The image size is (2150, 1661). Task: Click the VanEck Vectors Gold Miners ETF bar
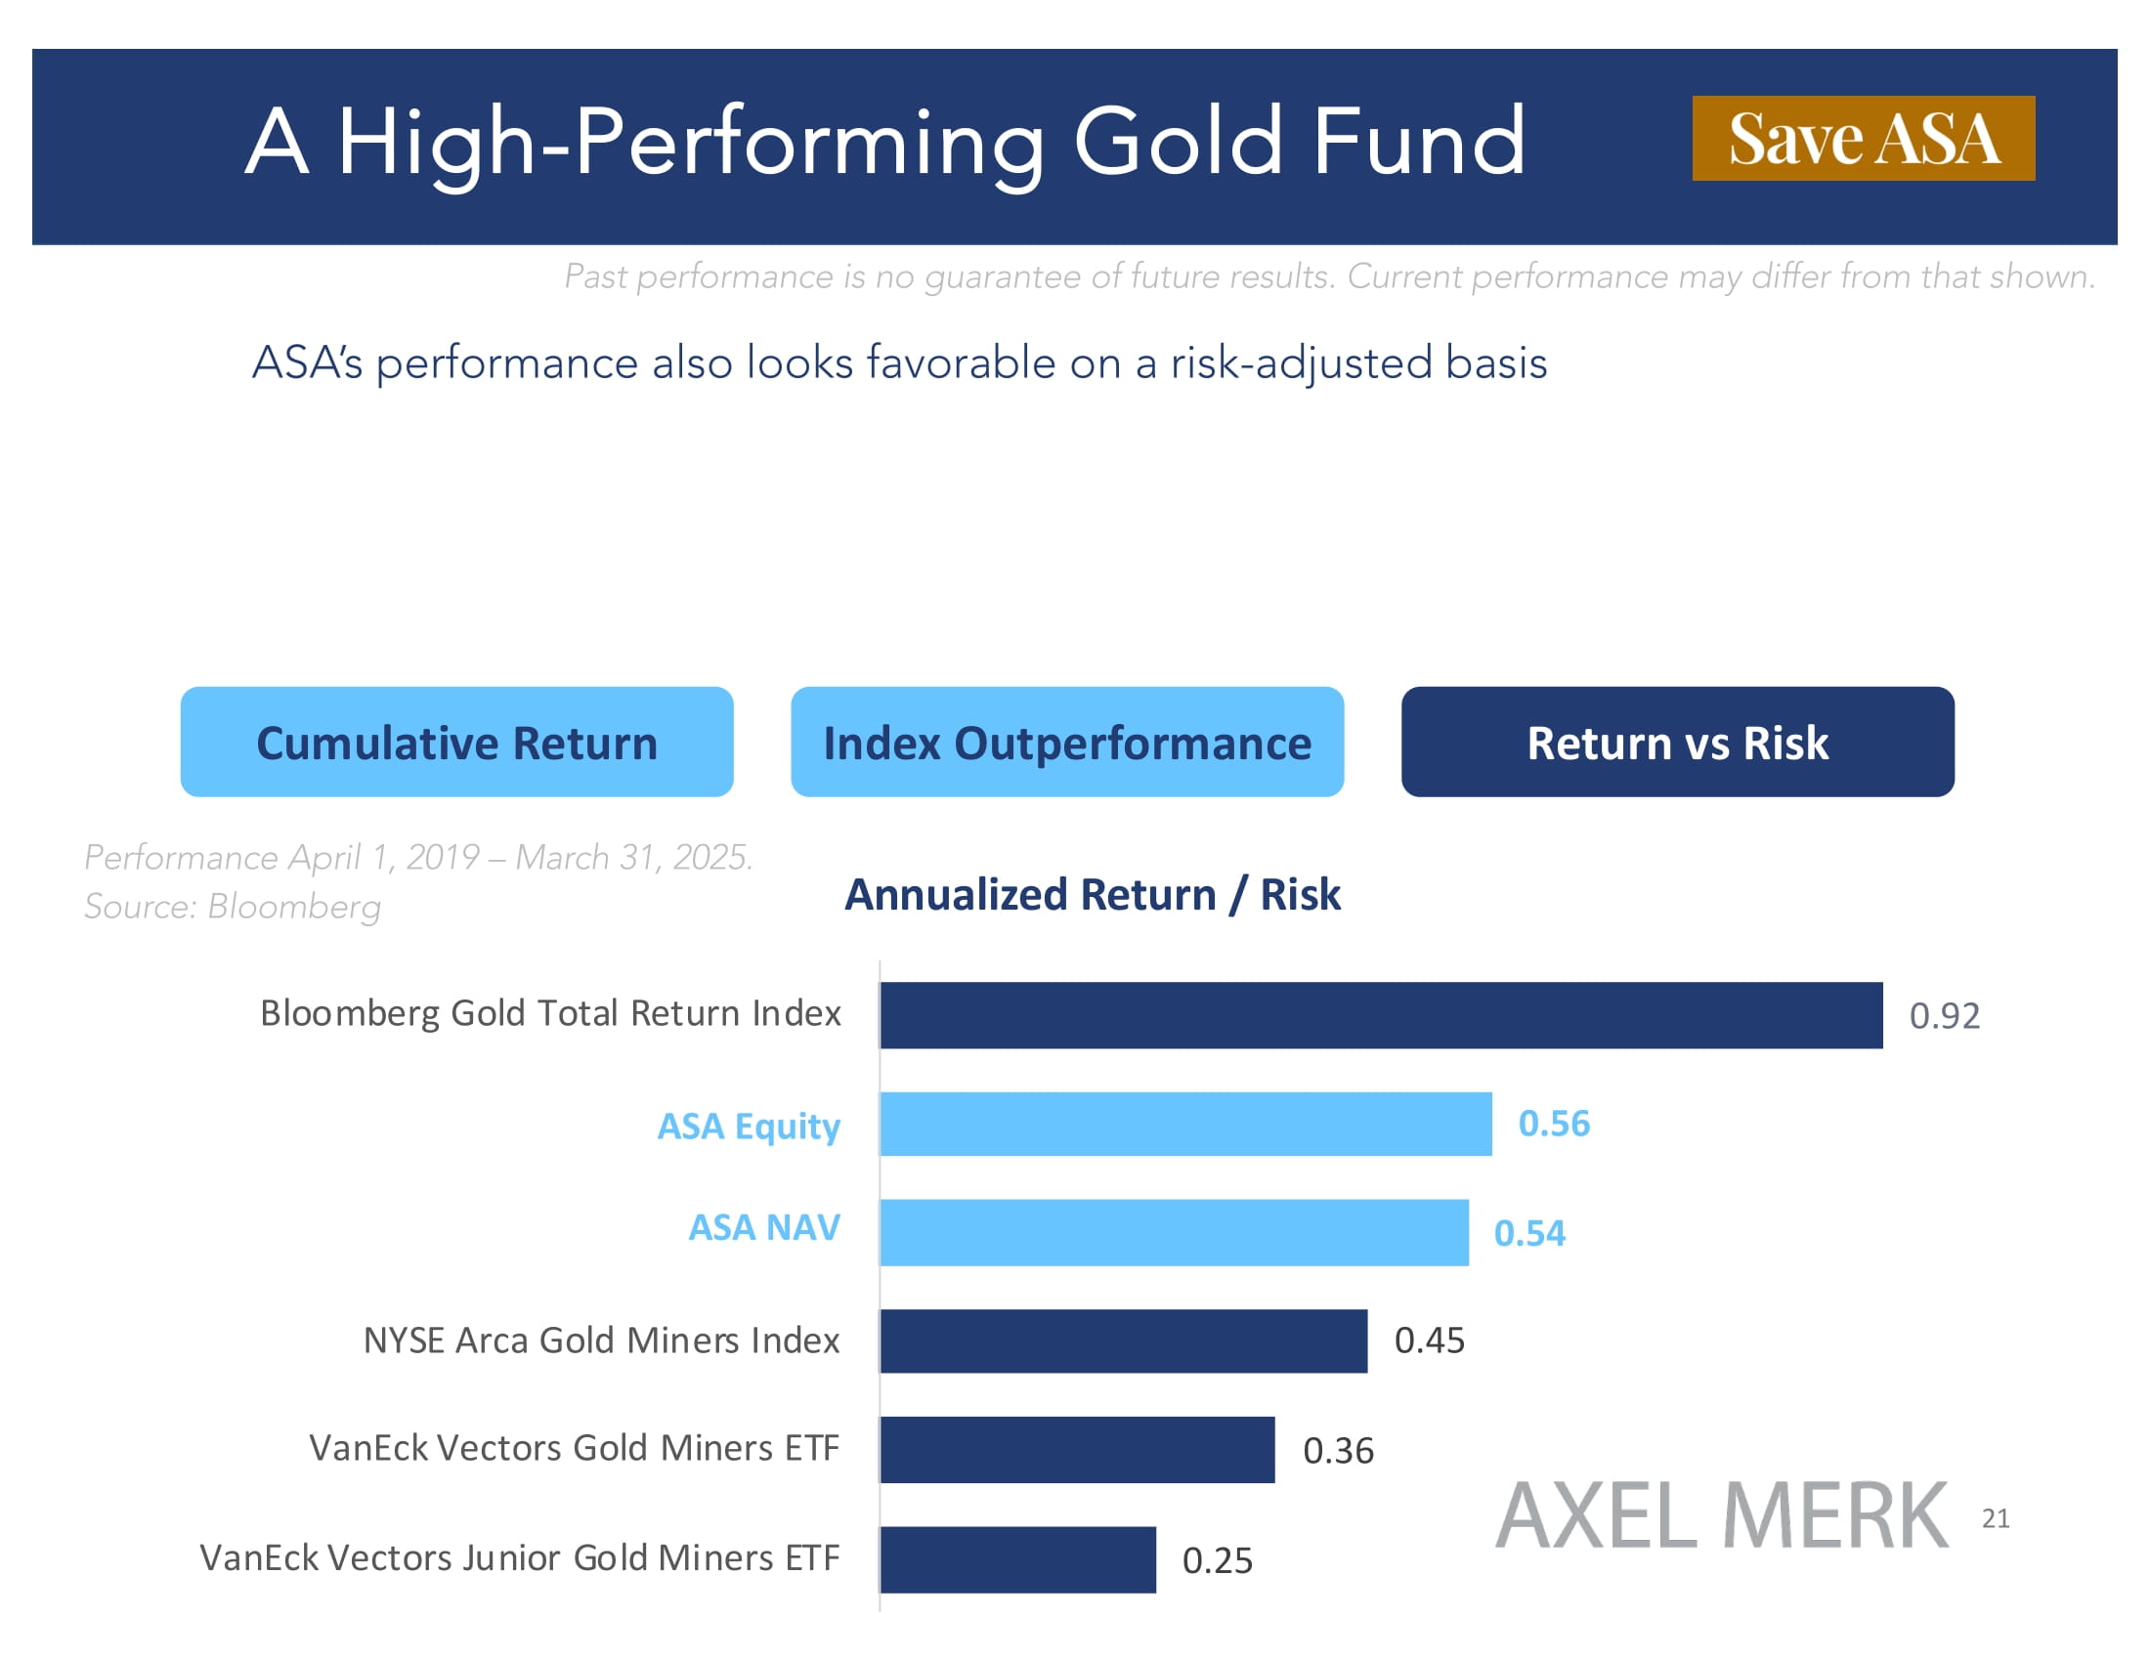(x=1077, y=1449)
